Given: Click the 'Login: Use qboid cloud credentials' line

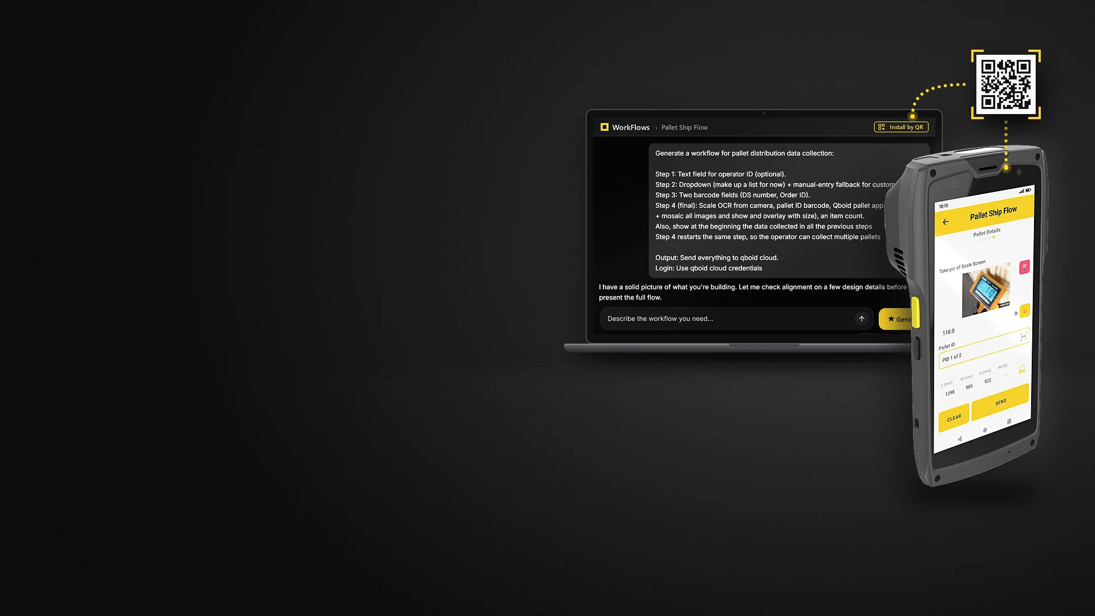Looking at the screenshot, I should (708, 268).
